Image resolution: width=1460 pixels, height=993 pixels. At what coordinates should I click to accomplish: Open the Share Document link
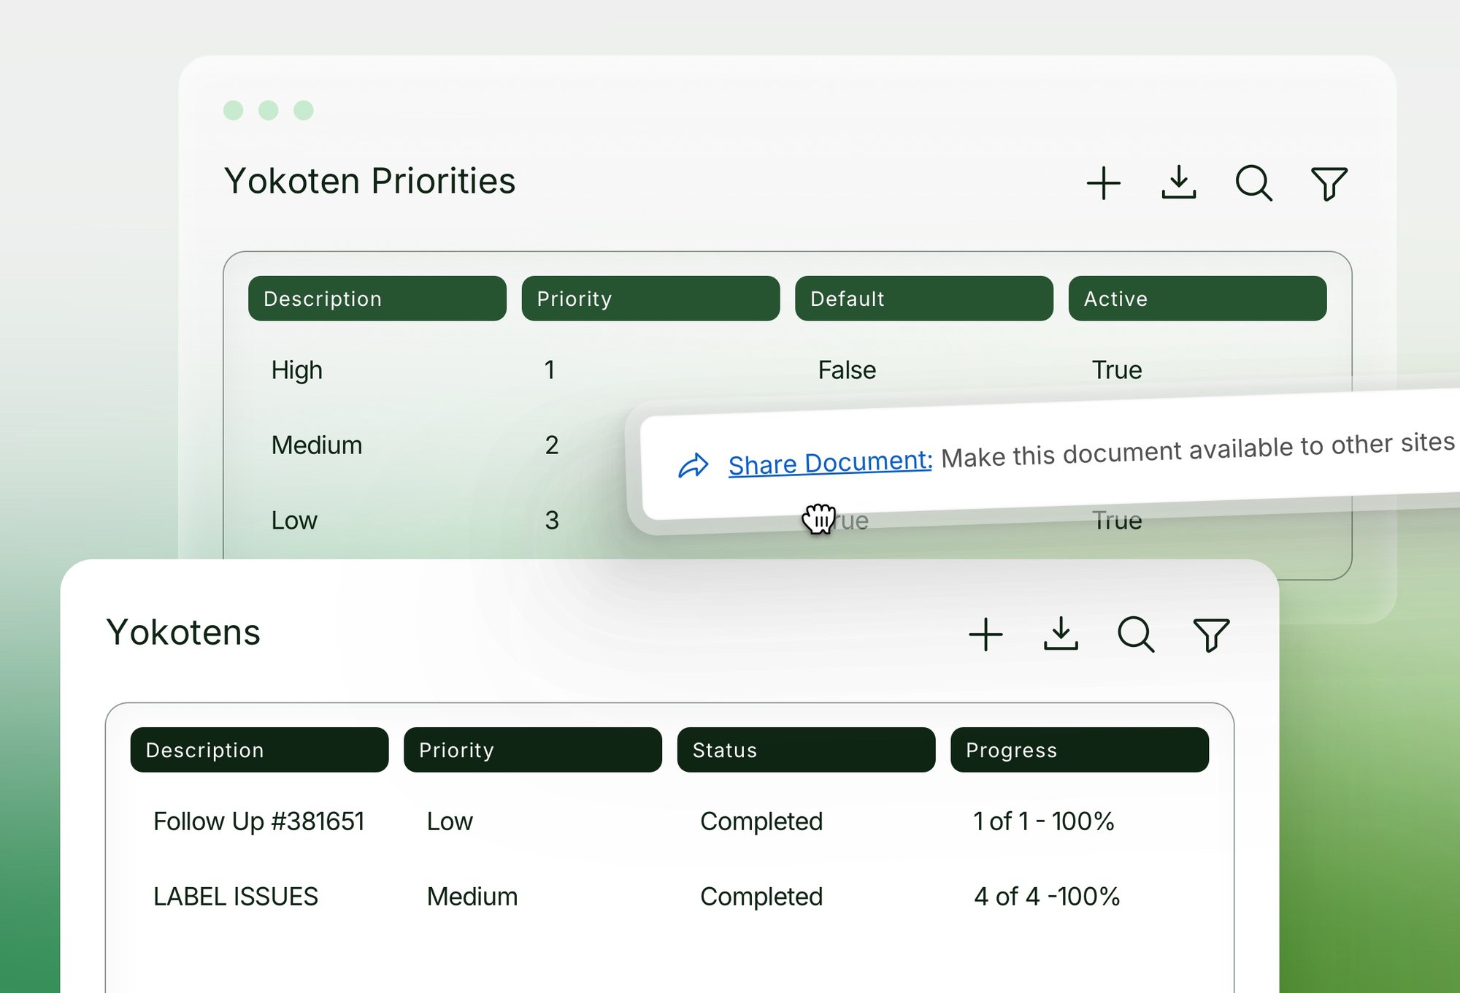(x=830, y=463)
